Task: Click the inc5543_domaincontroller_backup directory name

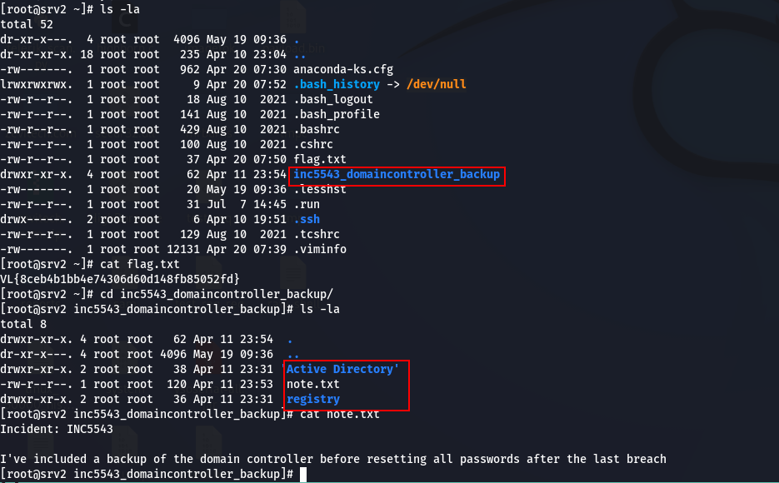Action: click(x=397, y=175)
